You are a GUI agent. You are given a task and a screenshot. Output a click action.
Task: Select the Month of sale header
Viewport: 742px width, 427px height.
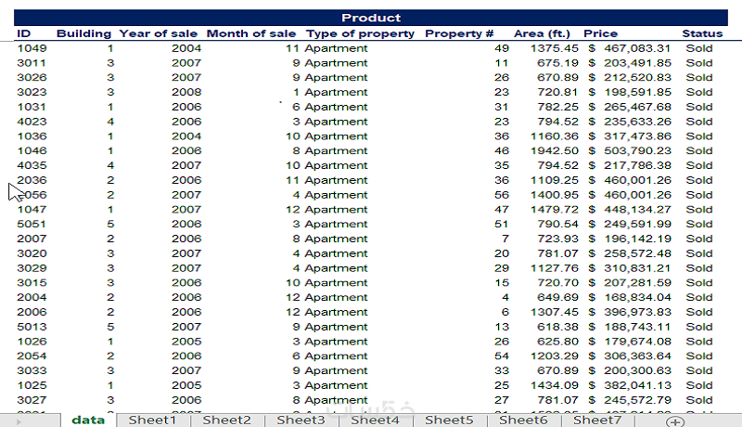251,33
